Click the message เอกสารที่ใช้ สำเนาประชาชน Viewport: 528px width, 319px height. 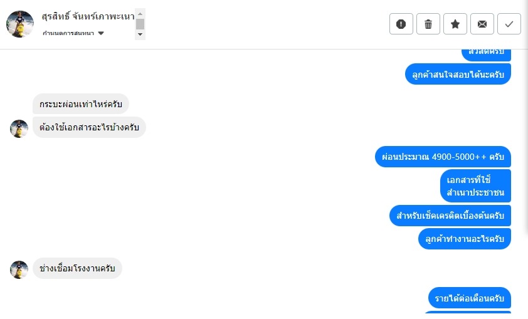pos(475,186)
